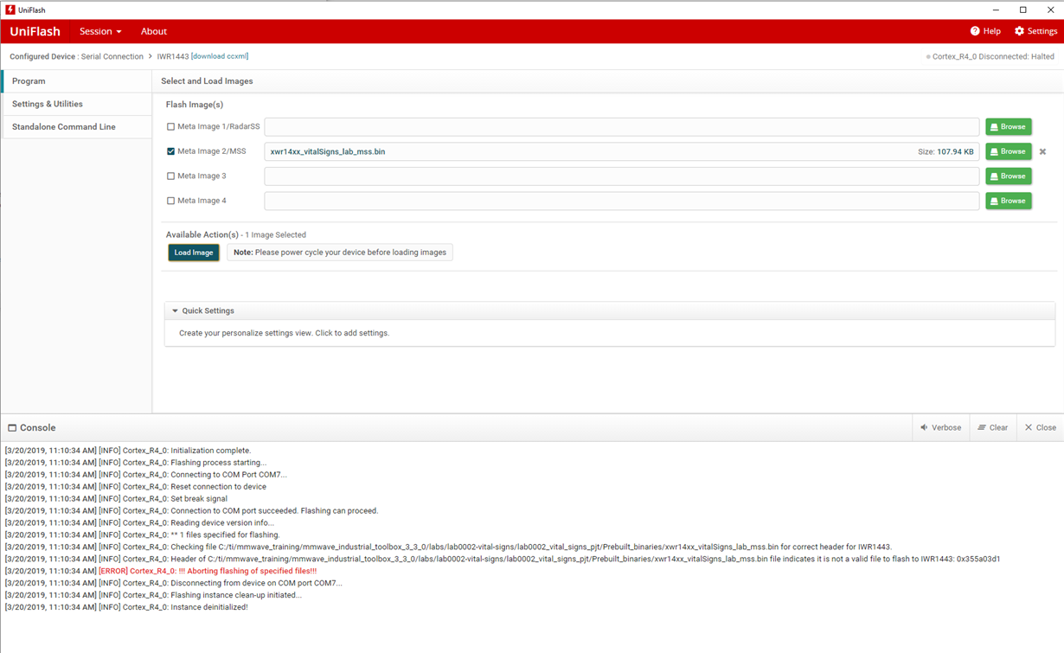1064x653 pixels.
Task: Open the About menu item
Action: [x=154, y=31]
